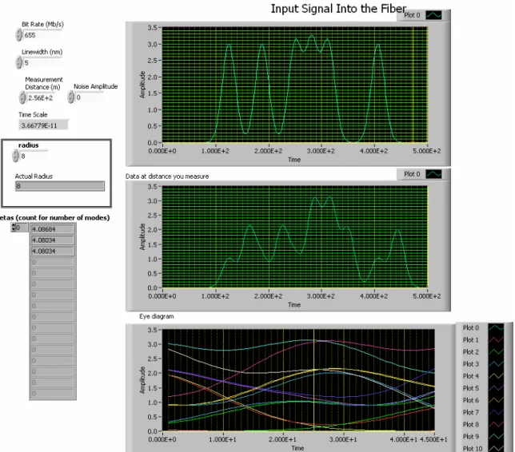Click the Eye diagram plot area
The height and width of the screenshot is (452, 515).
[x=298, y=380]
